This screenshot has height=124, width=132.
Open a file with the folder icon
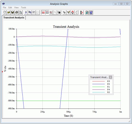click(9, 12)
